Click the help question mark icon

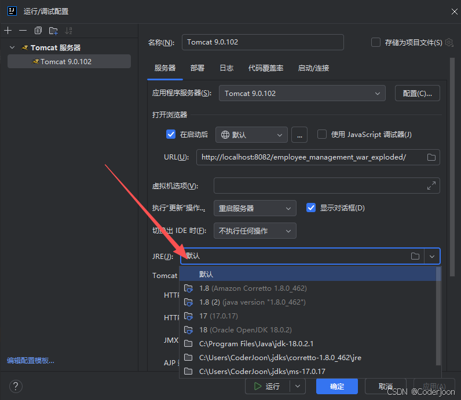pos(16,386)
